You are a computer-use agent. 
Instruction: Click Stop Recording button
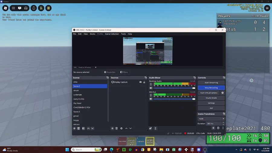pyautogui.click(x=211, y=88)
